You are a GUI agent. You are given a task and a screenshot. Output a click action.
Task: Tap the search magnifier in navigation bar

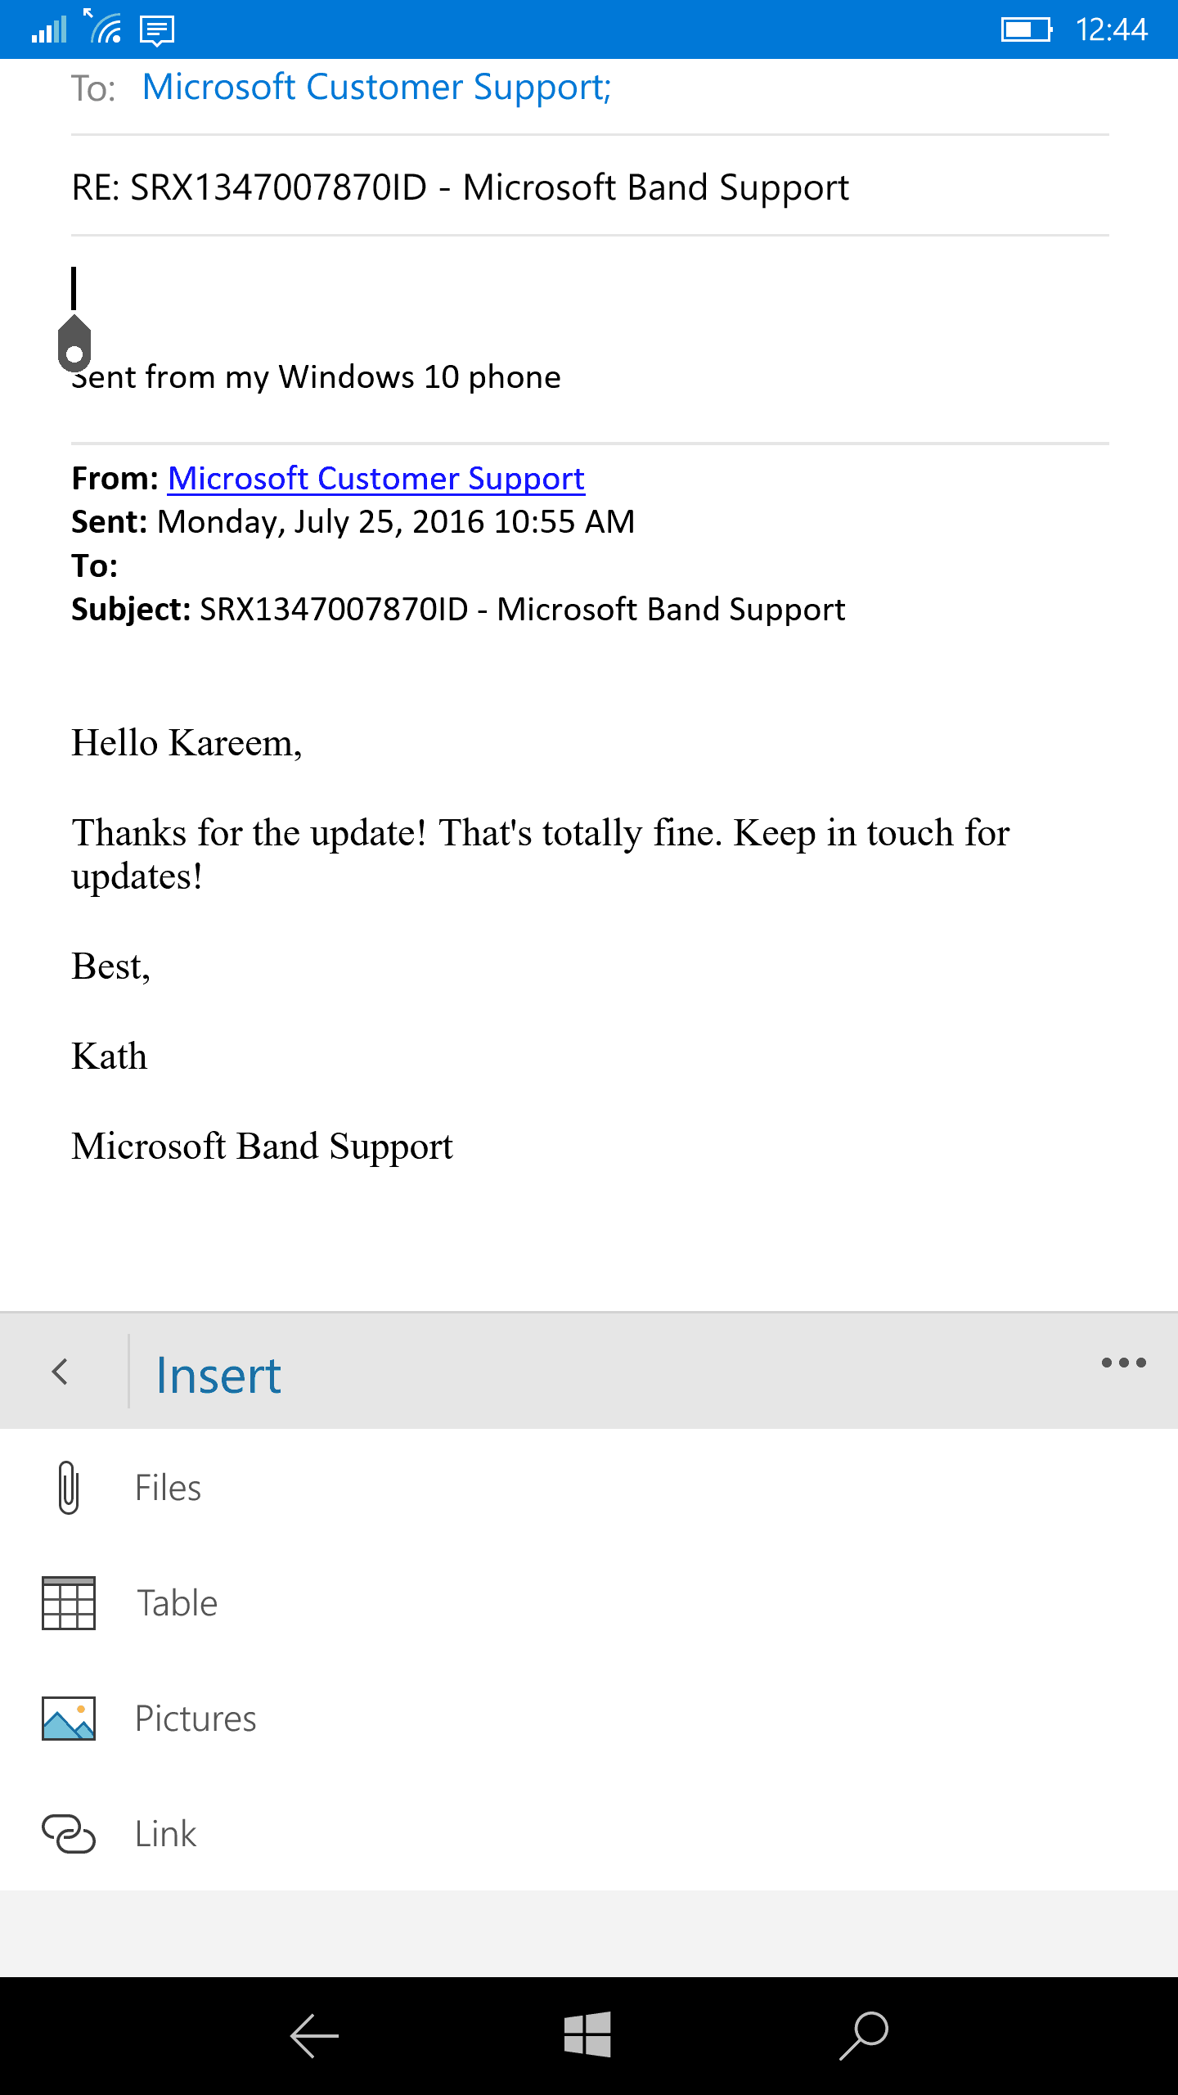pos(864,2034)
